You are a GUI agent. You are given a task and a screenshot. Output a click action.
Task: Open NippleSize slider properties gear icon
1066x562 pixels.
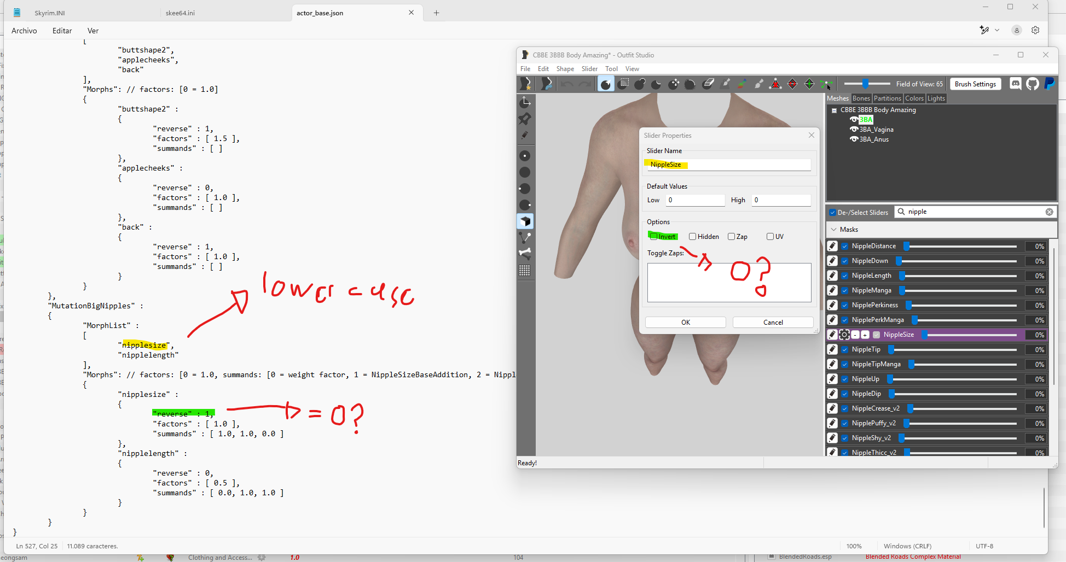point(844,335)
